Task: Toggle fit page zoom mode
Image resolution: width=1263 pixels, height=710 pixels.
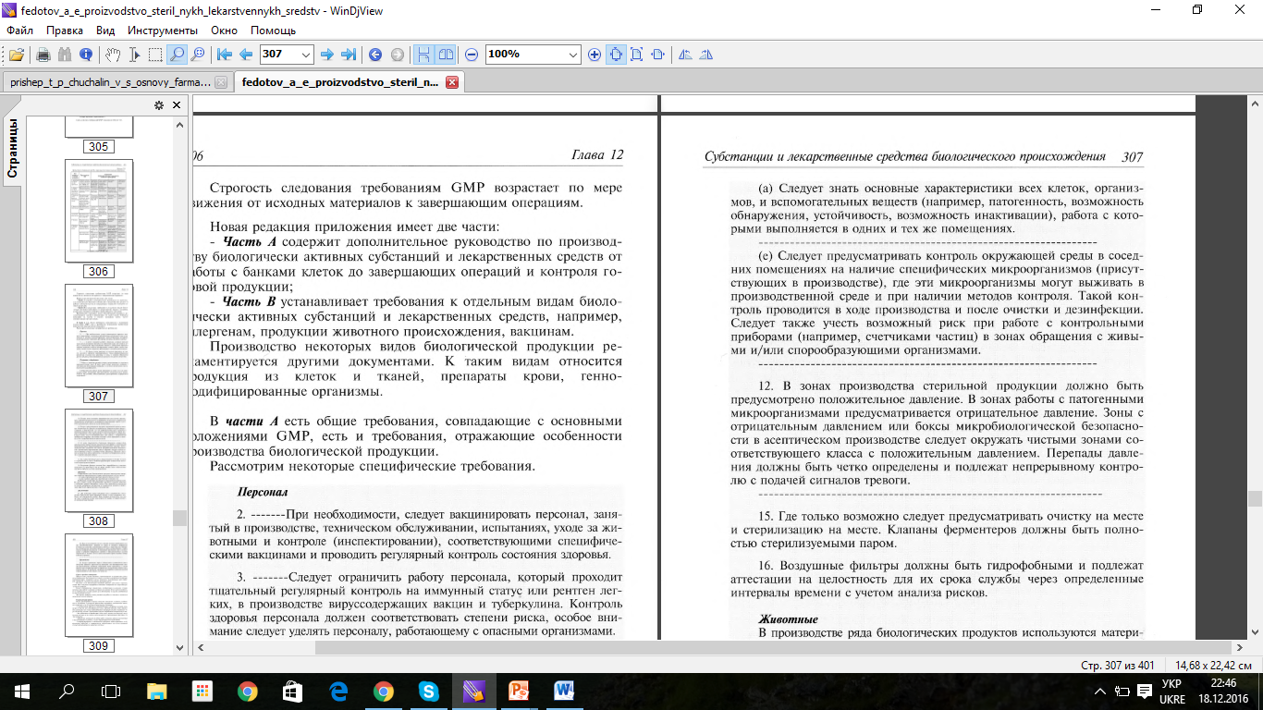Action: (x=637, y=54)
